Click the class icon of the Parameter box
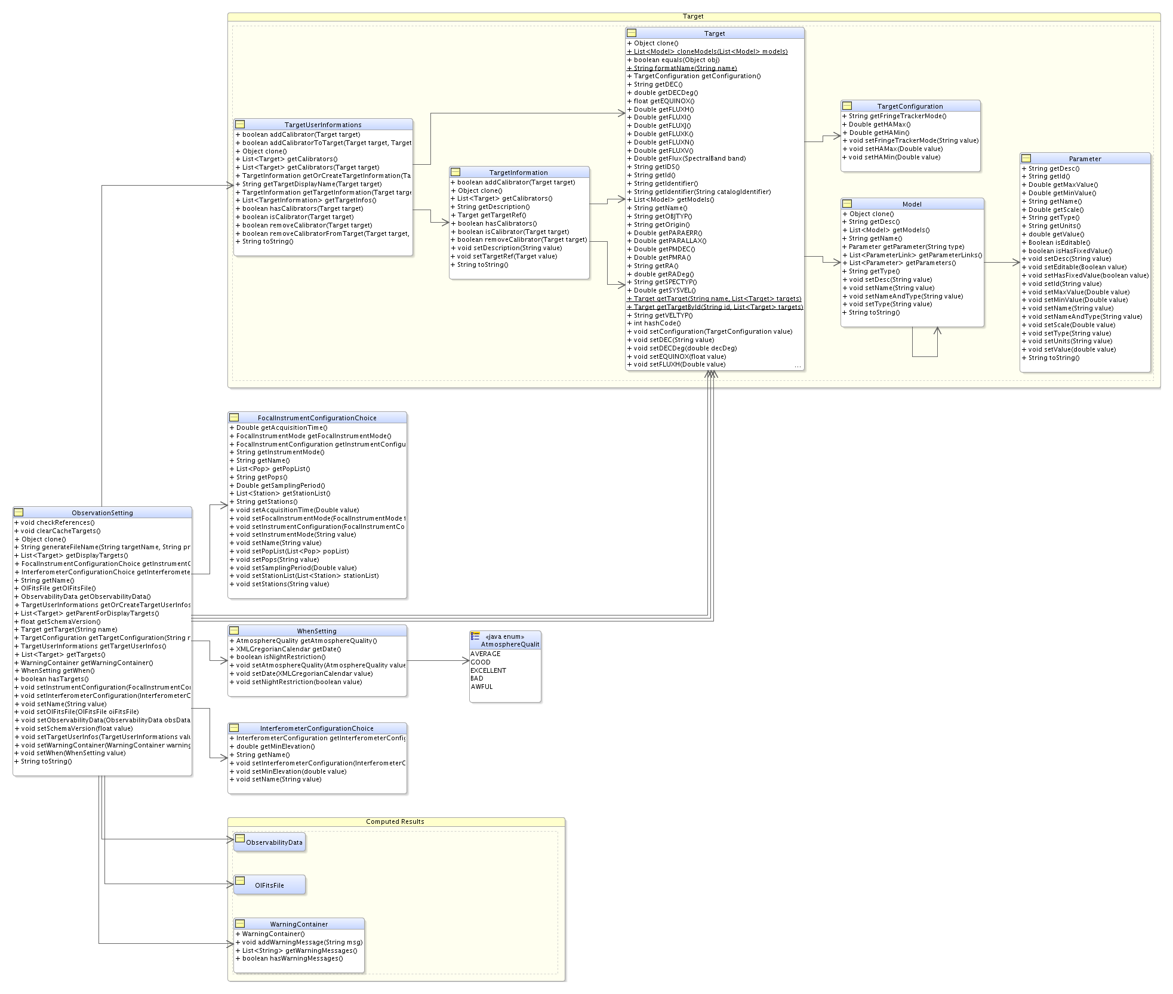This screenshot has height=994, width=1173. coord(1026,158)
